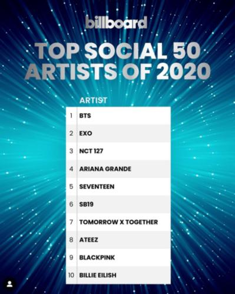Click the billboard logo
This screenshot has height=294, width=235.
tap(117, 22)
